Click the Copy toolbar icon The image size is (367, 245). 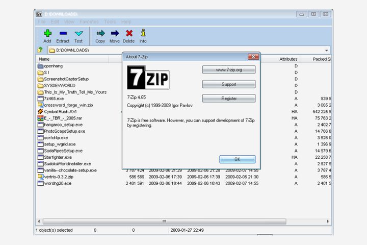(100, 34)
